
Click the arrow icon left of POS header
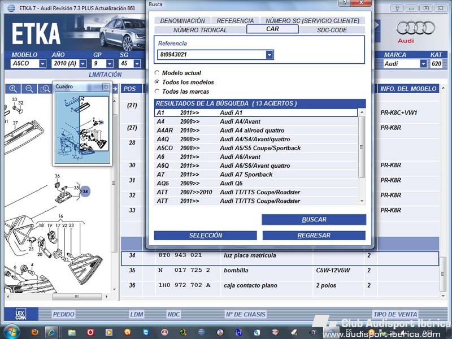(115, 89)
